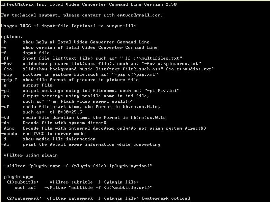Click the -v show version option flag
270x202 pixels.
tap(4, 47)
